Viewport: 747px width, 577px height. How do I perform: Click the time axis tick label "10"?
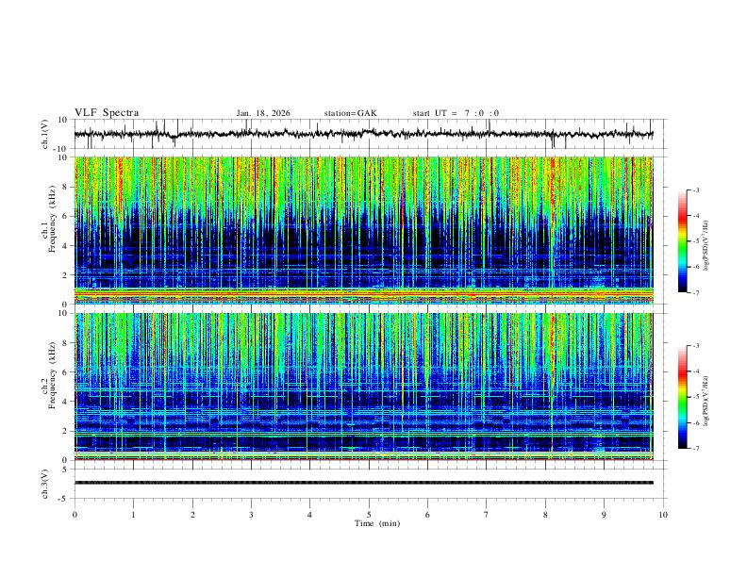coord(663,515)
